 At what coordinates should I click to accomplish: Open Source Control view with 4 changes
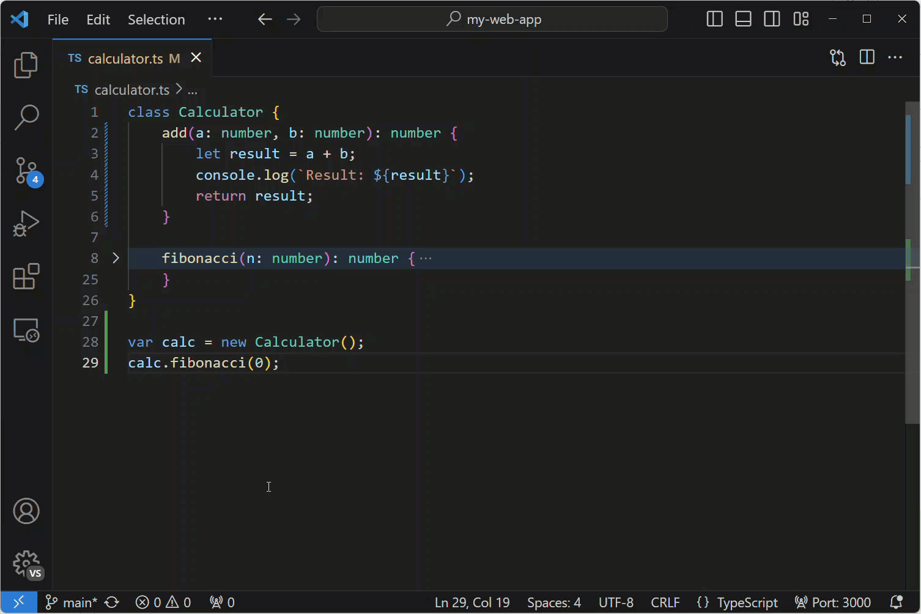[x=26, y=171]
